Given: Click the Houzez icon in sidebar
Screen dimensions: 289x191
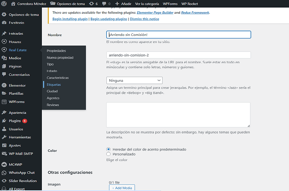Looking at the screenshot, I should [4, 42].
